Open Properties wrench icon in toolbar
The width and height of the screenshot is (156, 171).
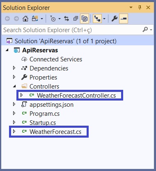[x=115, y=19]
